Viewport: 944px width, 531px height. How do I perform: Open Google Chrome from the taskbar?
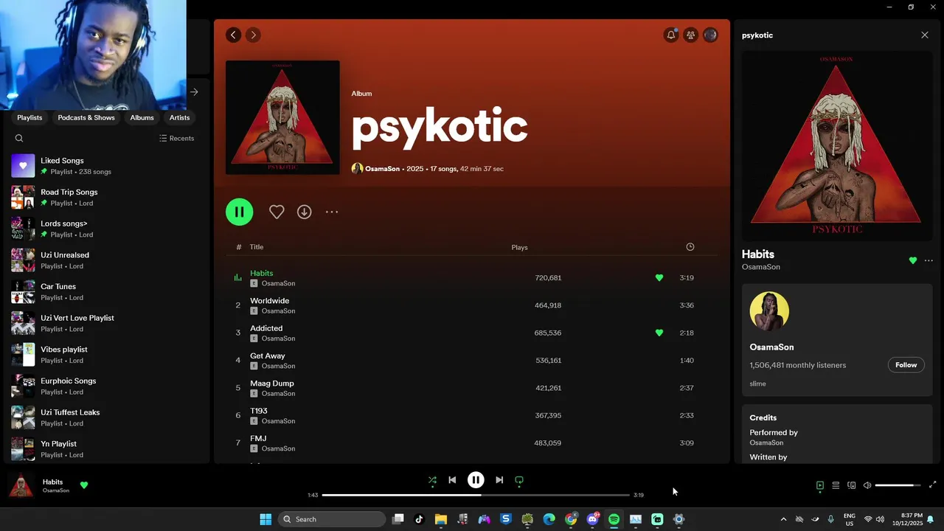pyautogui.click(x=571, y=519)
